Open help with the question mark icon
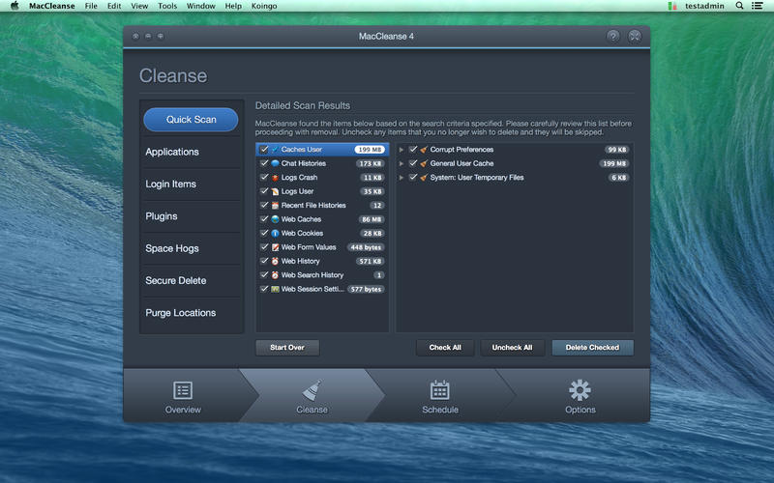 (x=613, y=36)
